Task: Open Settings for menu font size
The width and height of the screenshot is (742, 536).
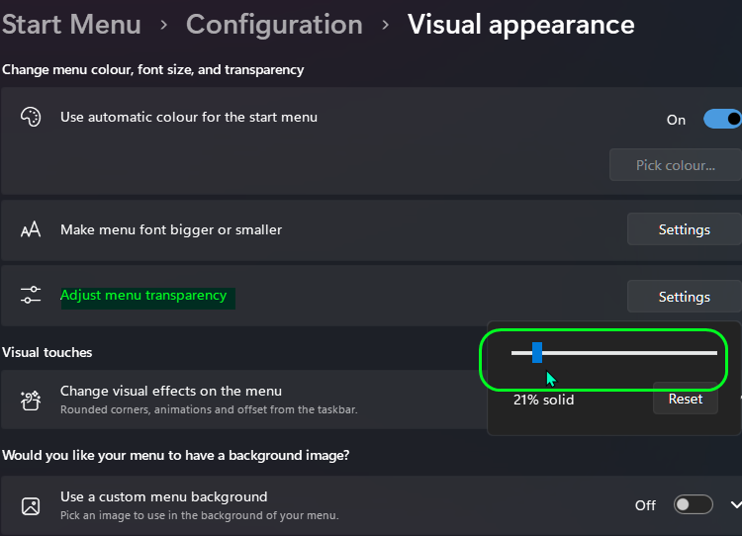Action: (x=685, y=229)
